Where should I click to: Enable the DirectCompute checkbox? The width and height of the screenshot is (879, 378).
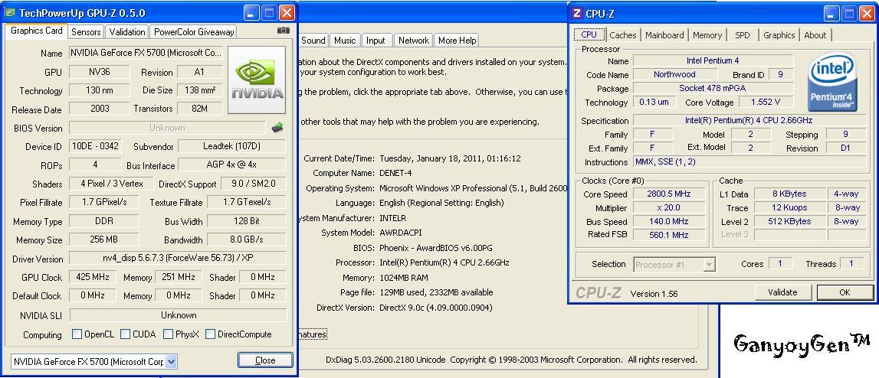tap(210, 334)
